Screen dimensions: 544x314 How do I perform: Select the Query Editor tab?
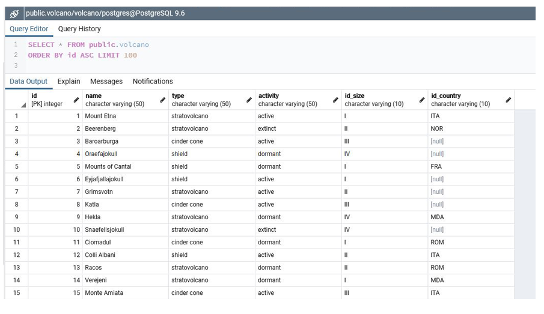click(29, 29)
